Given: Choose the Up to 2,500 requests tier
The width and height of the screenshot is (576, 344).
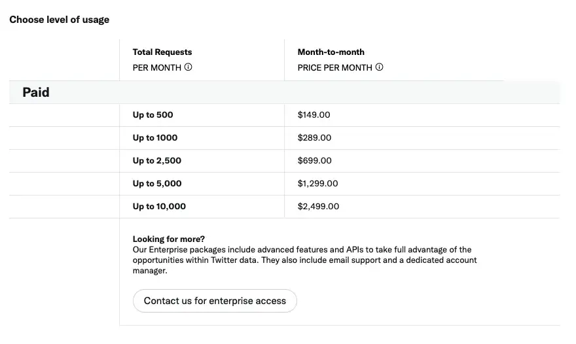Looking at the screenshot, I should (x=157, y=161).
